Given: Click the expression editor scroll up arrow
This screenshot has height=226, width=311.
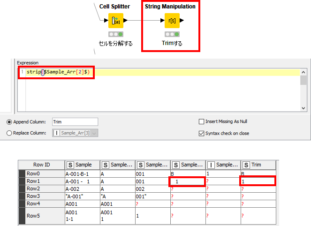Looking at the screenshot, I should click(303, 72).
